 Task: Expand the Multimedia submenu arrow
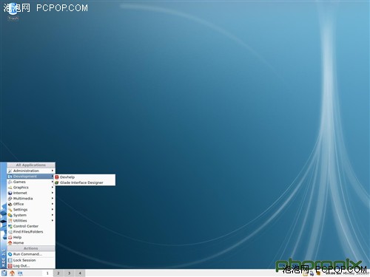[x=53, y=199]
